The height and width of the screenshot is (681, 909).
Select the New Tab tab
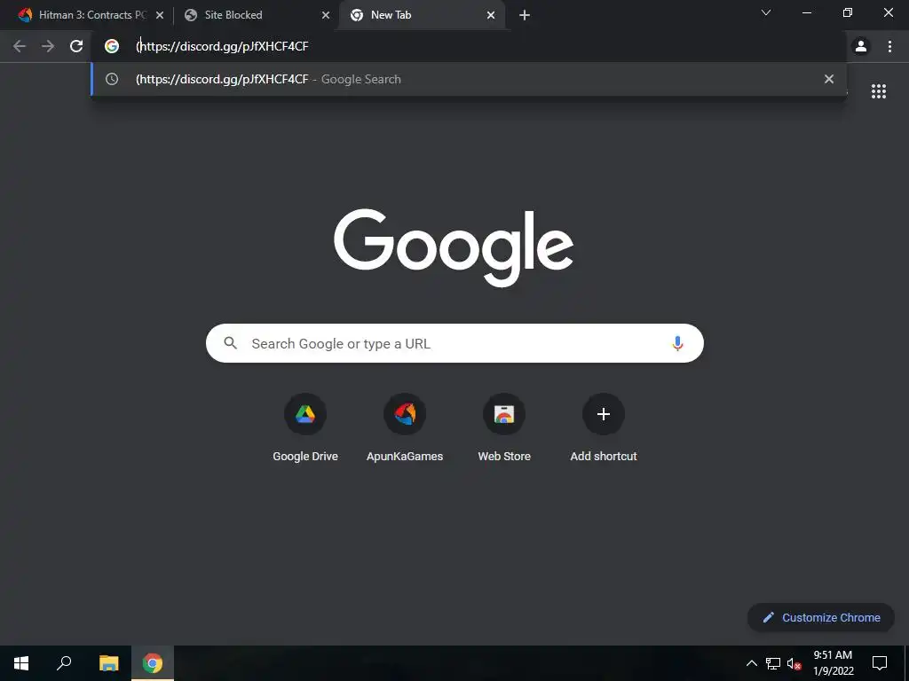click(x=422, y=15)
